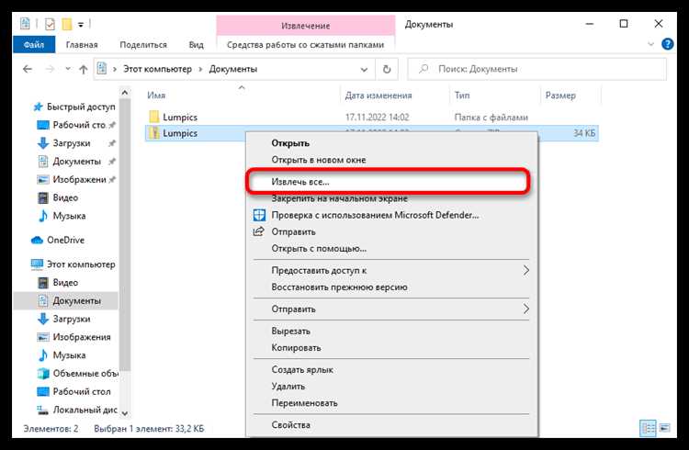Click the Извлечение contextual tab header
Screen dimensions: 689x450
pos(305,26)
